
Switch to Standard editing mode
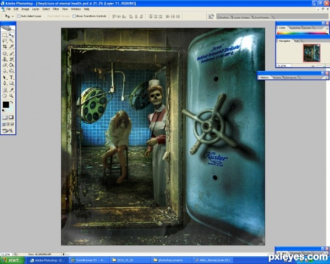point(5,117)
